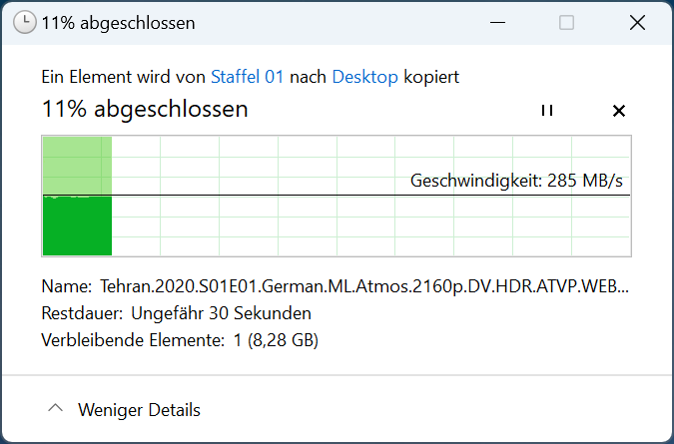The width and height of the screenshot is (674, 444).
Task: Click the Verbleibende Elemente 1 (8,28 GB) text
Action: (x=180, y=340)
